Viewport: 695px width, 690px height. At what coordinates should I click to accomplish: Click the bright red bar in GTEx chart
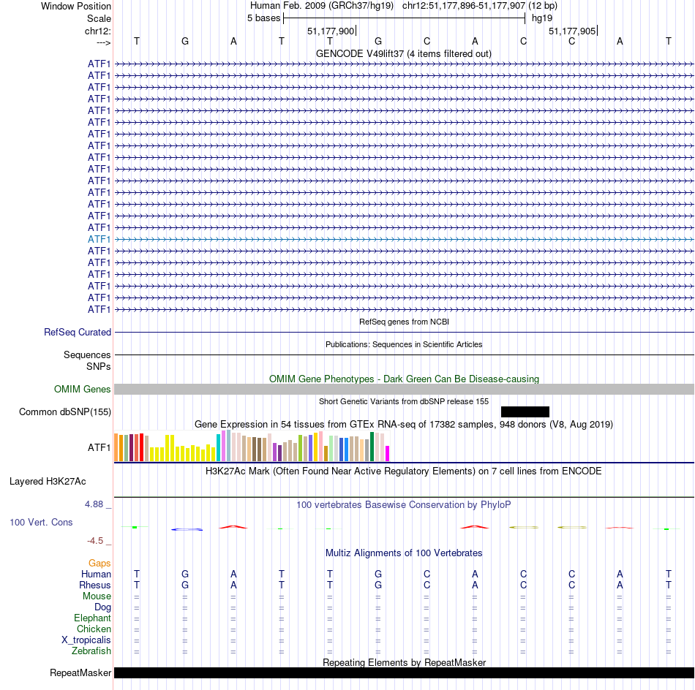pyautogui.click(x=142, y=447)
